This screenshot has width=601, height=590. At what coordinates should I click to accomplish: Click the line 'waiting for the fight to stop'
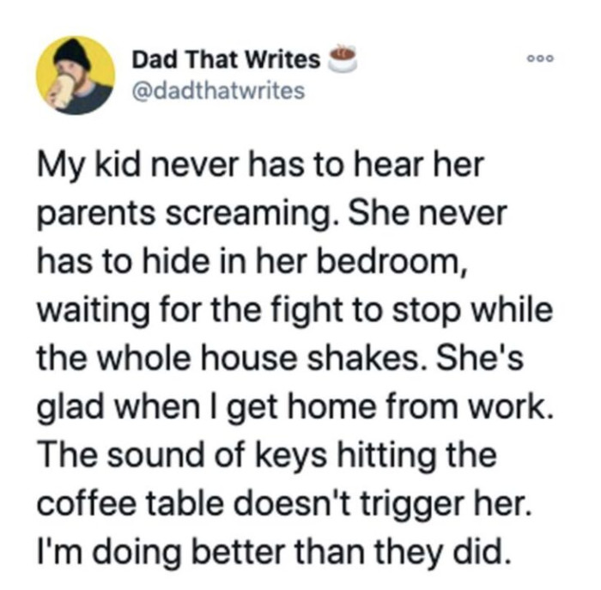click(249, 307)
